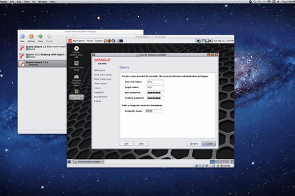Click the green Show arrow icon
295x196 pixels.
40,37
